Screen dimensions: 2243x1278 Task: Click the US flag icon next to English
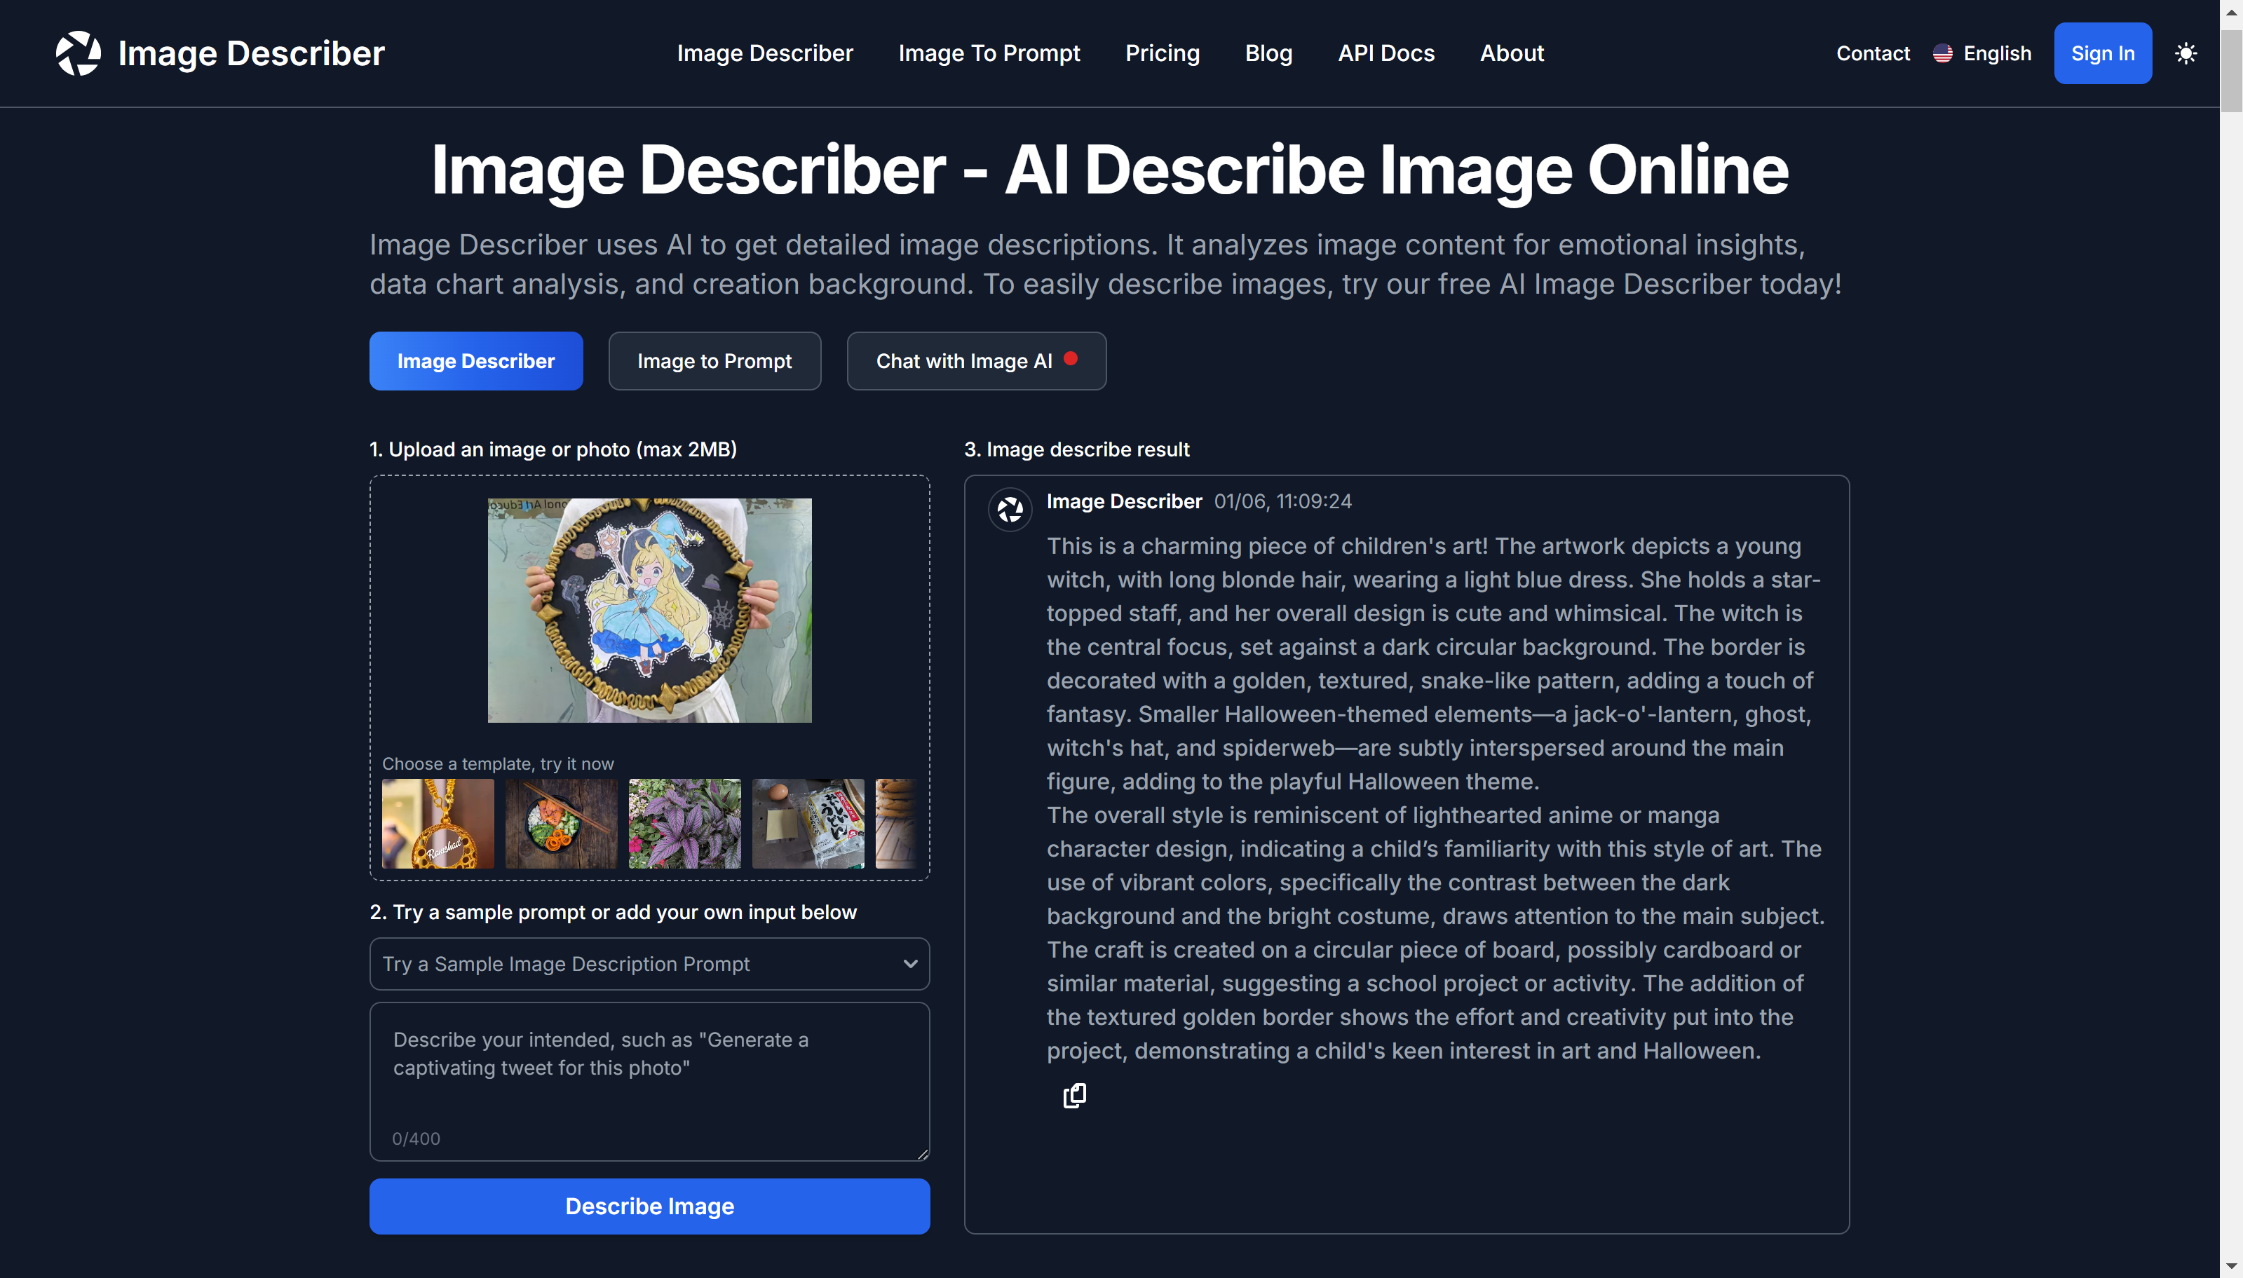click(1942, 53)
